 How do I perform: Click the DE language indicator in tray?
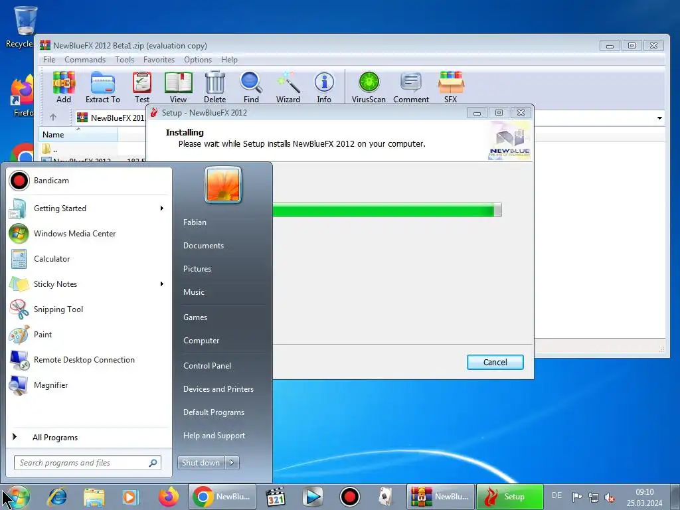pyautogui.click(x=557, y=495)
